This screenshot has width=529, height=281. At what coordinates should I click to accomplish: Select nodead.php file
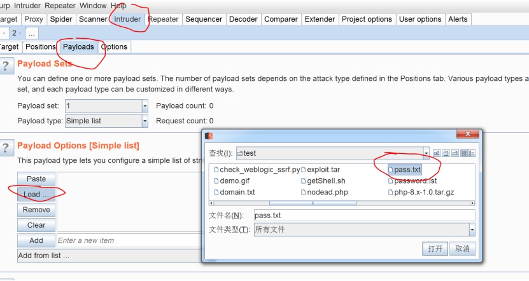[x=325, y=192]
